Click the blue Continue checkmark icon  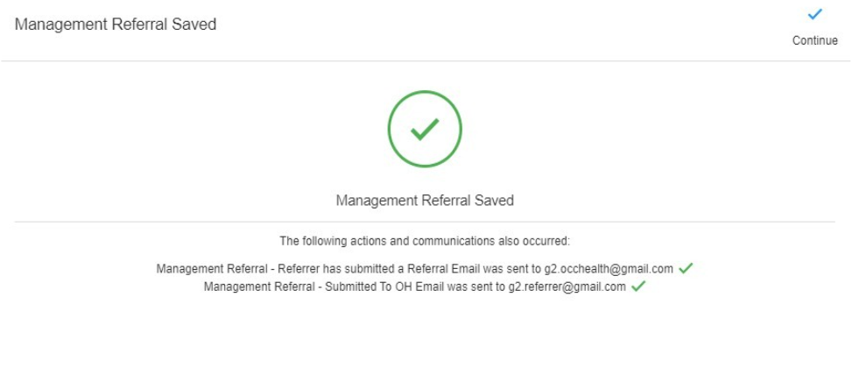pyautogui.click(x=814, y=14)
